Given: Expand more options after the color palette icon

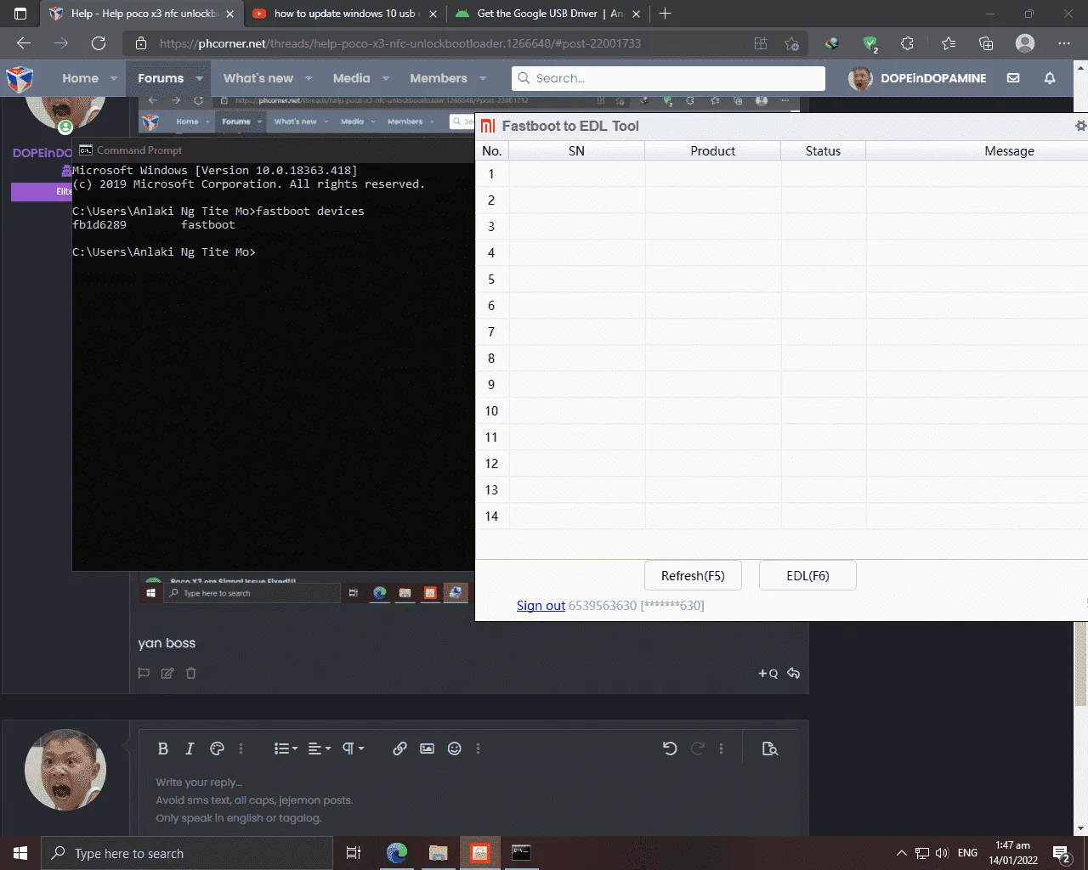Looking at the screenshot, I should tap(241, 749).
